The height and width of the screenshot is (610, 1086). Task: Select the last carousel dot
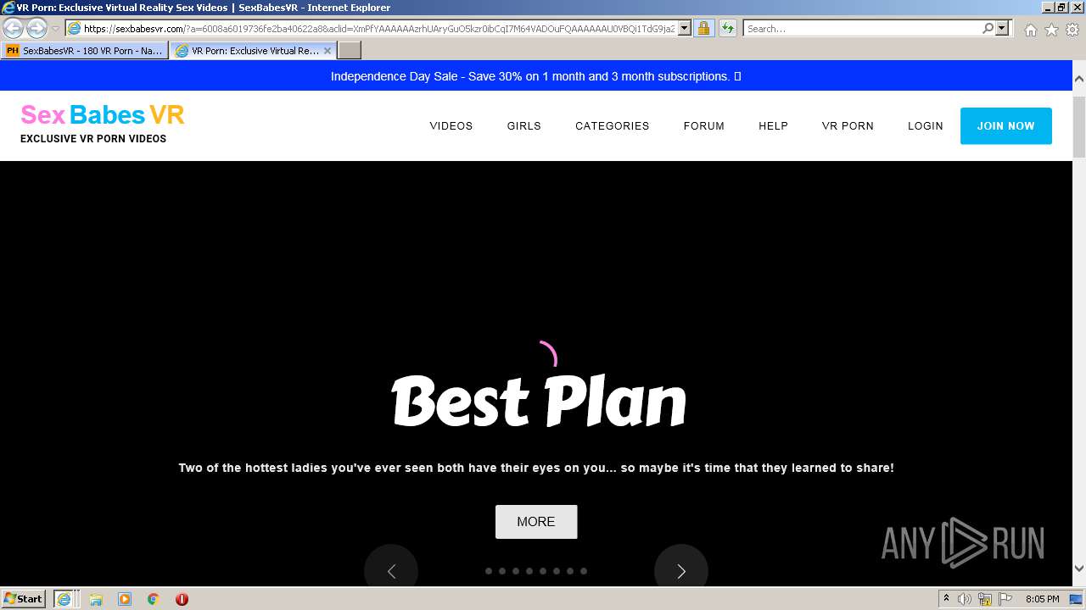(x=584, y=571)
